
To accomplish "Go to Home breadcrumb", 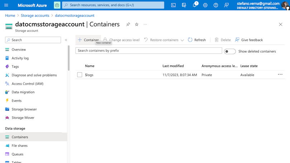I will [10, 15].
